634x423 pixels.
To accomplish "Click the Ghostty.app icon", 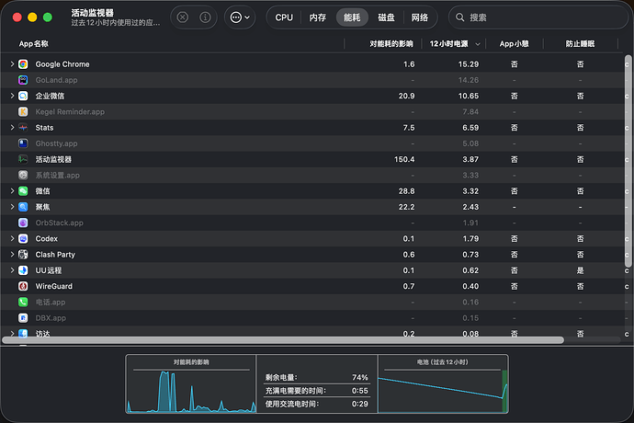I will tap(23, 143).
